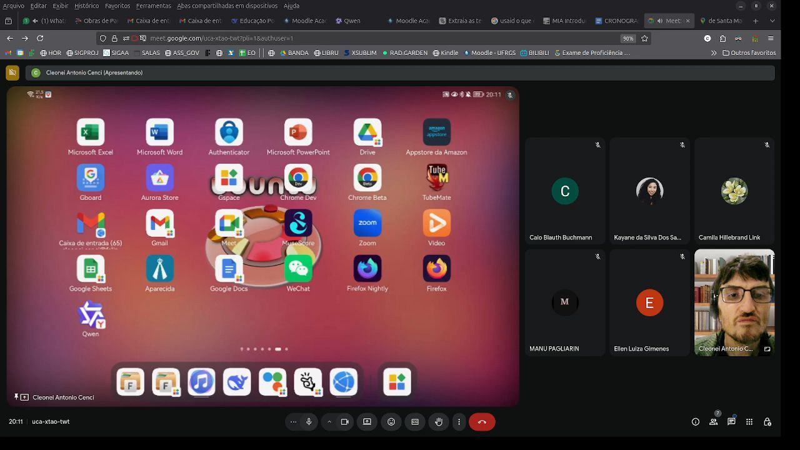Toggle closed captions

coord(415,422)
